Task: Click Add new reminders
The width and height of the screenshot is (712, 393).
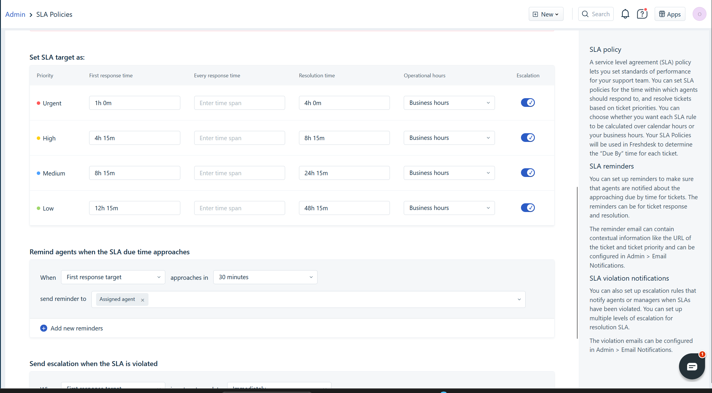Action: (x=77, y=328)
